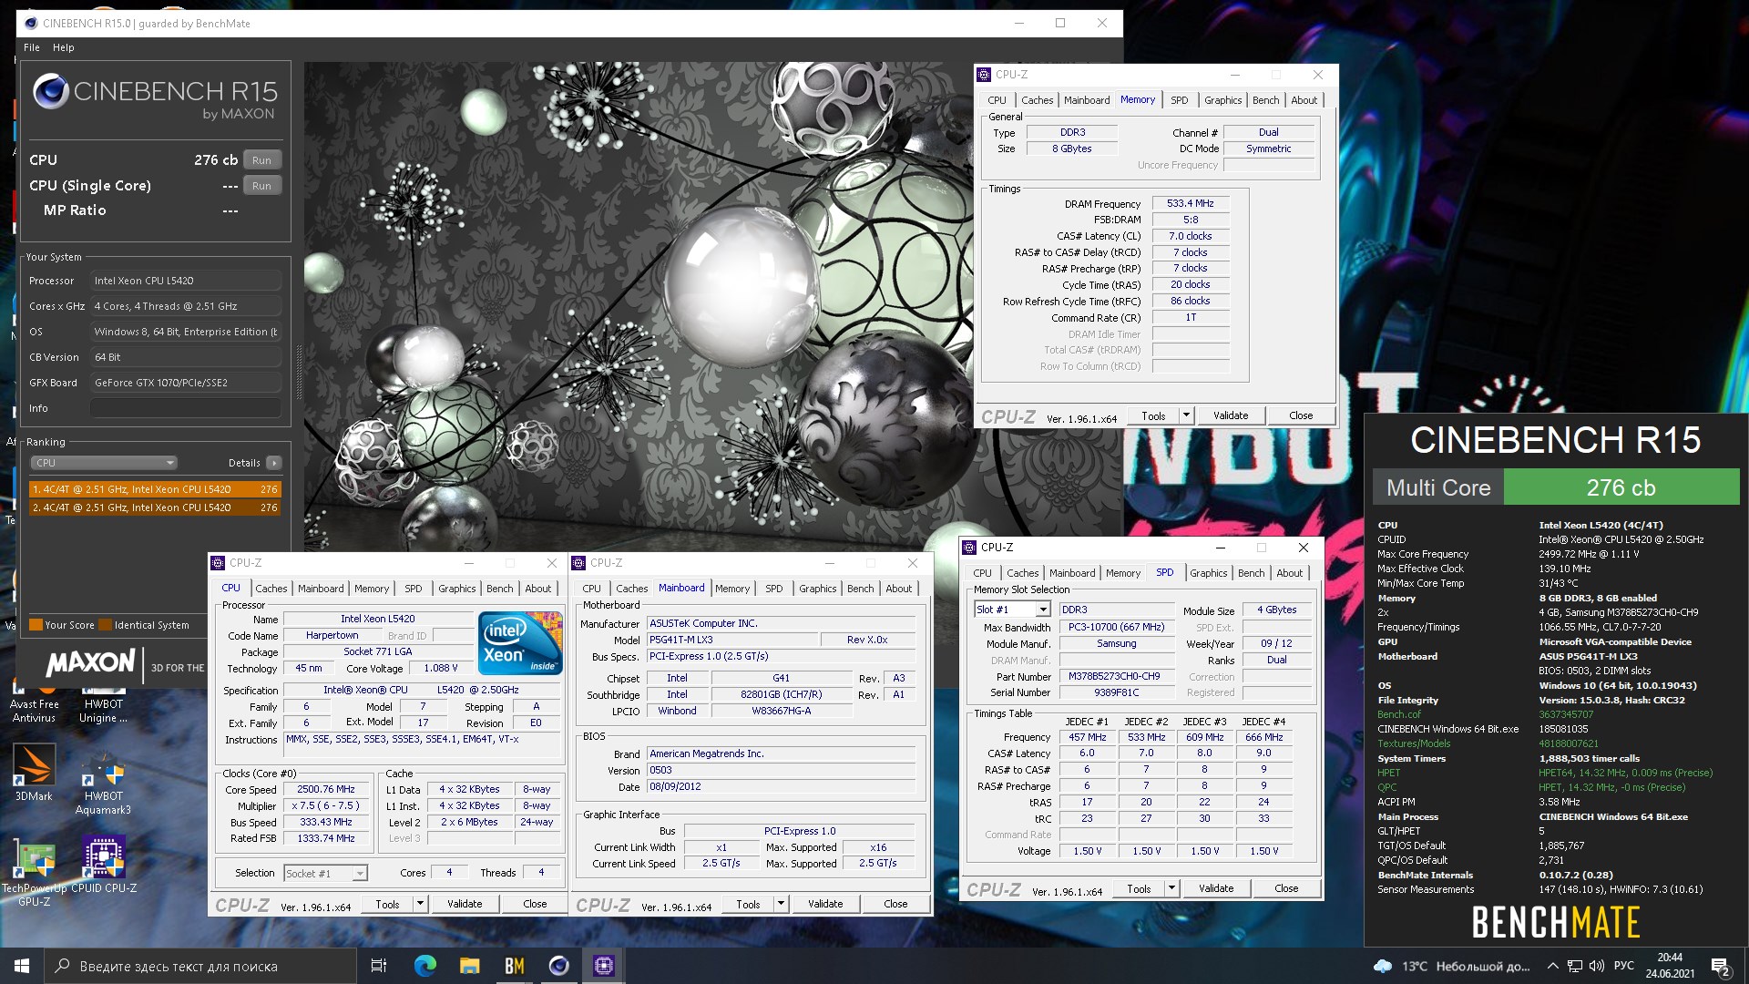Switch to SPD tab in Memory window
1749x984 pixels.
[1180, 100]
